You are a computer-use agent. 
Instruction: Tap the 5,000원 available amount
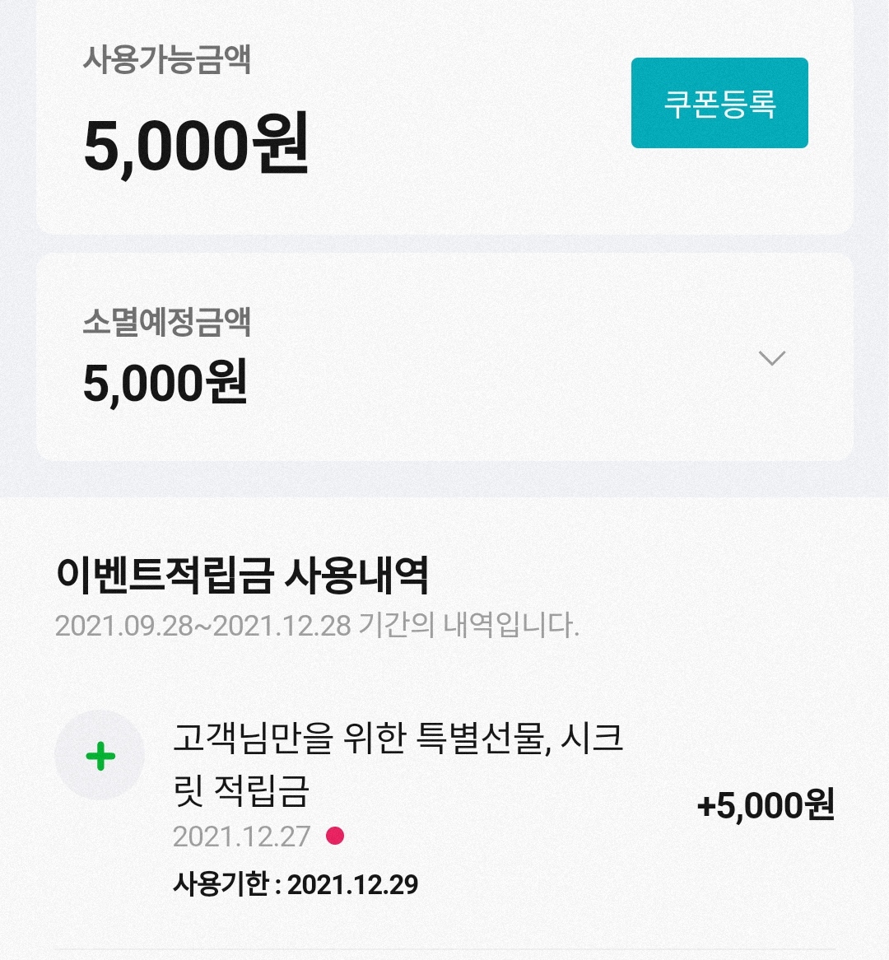coord(196,146)
